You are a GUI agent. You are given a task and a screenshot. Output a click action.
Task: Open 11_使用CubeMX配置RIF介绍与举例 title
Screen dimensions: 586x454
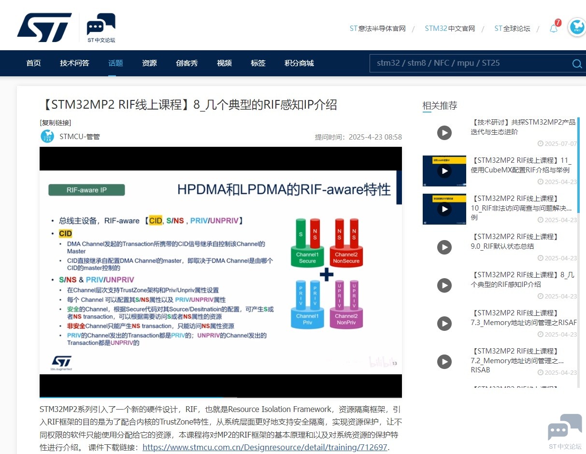coord(521,165)
